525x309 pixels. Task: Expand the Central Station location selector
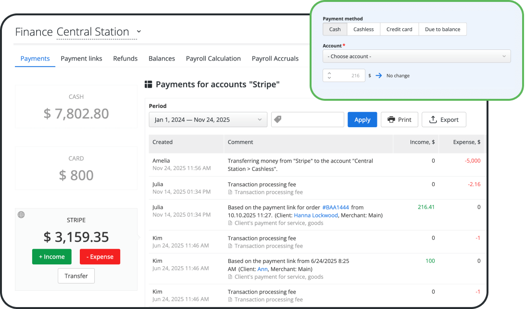[139, 32]
